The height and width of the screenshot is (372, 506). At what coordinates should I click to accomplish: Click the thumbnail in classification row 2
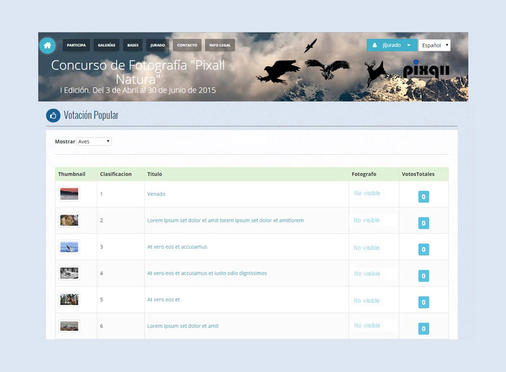coord(69,221)
